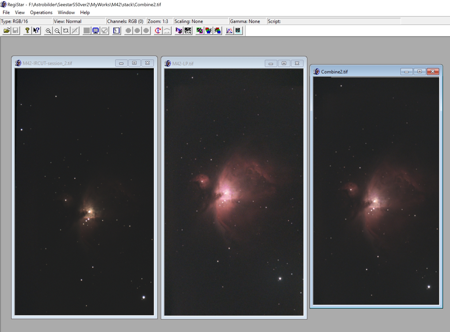Click the red-green overlapping squares icon
The width and height of the screenshot is (450, 332).
(208, 31)
